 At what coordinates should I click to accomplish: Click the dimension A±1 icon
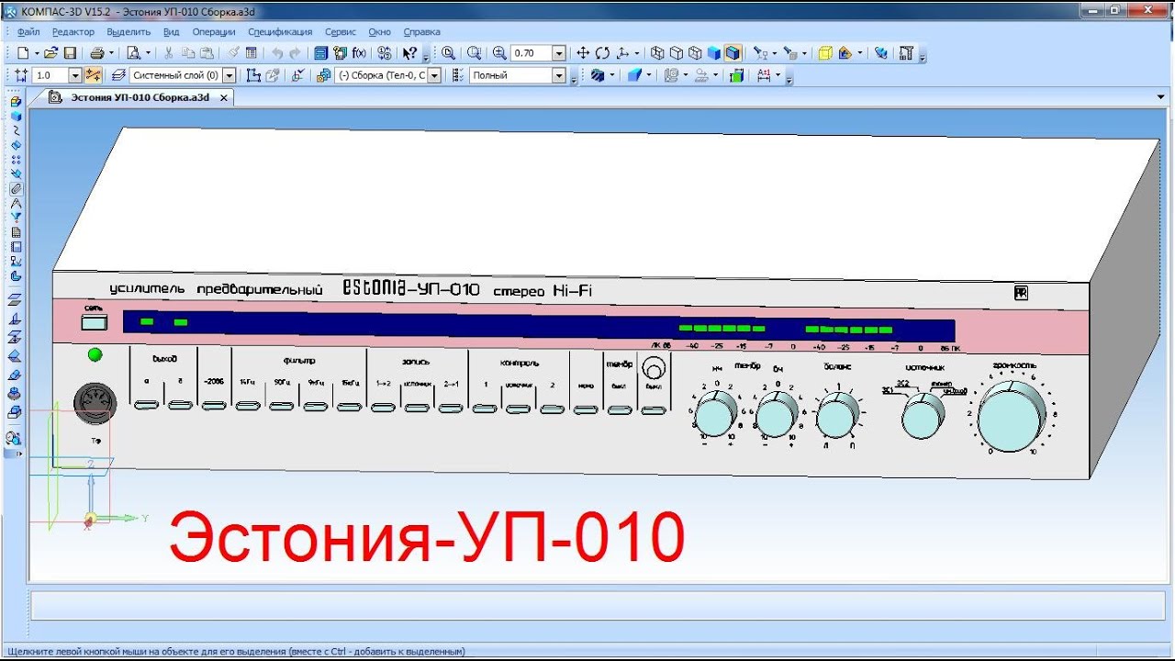click(x=764, y=75)
